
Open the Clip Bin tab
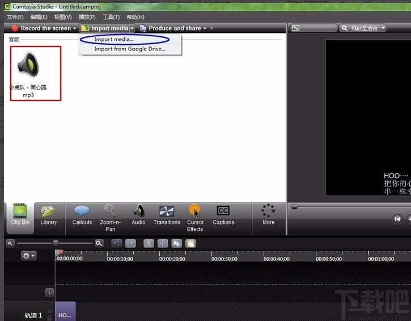[x=20, y=217]
